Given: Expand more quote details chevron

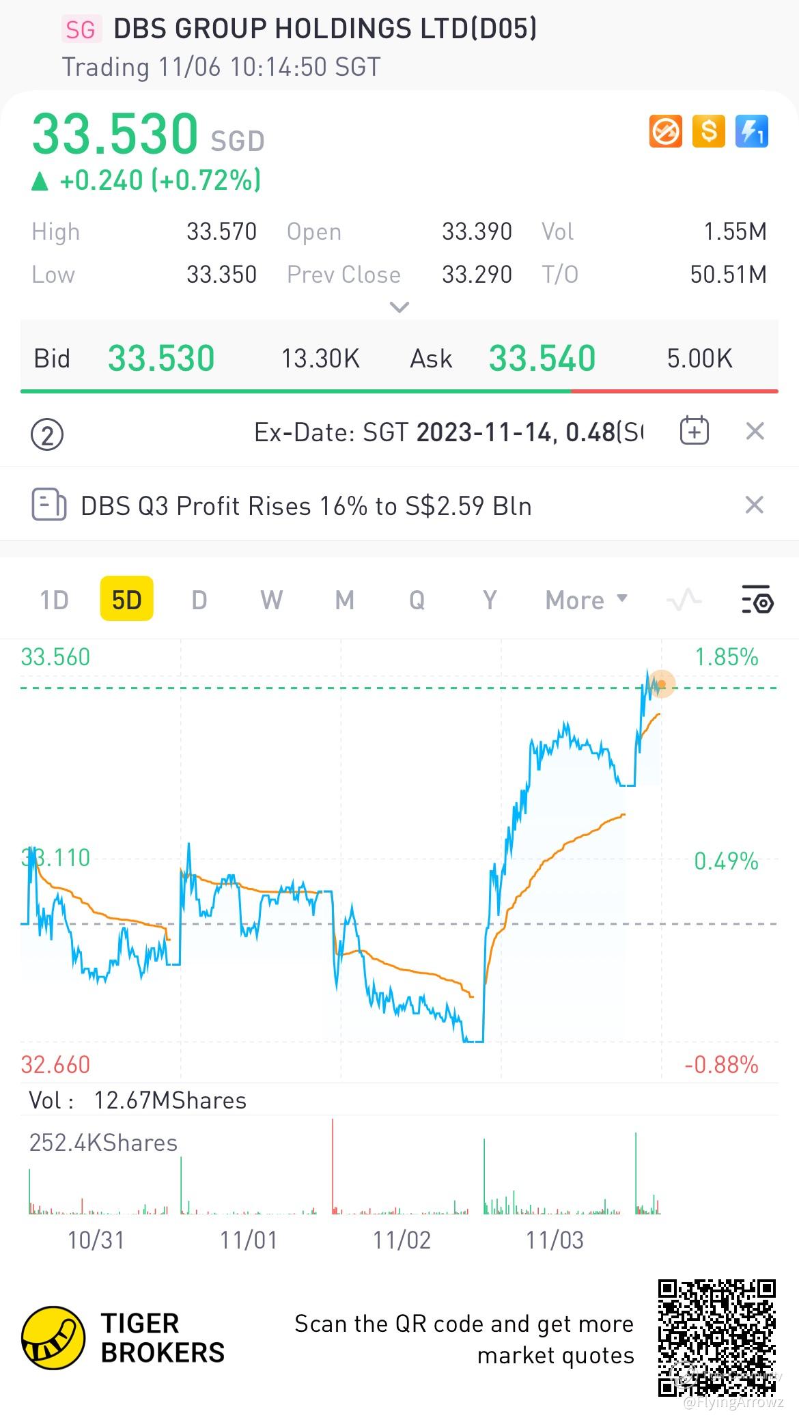Looking at the screenshot, I should pos(399,307).
